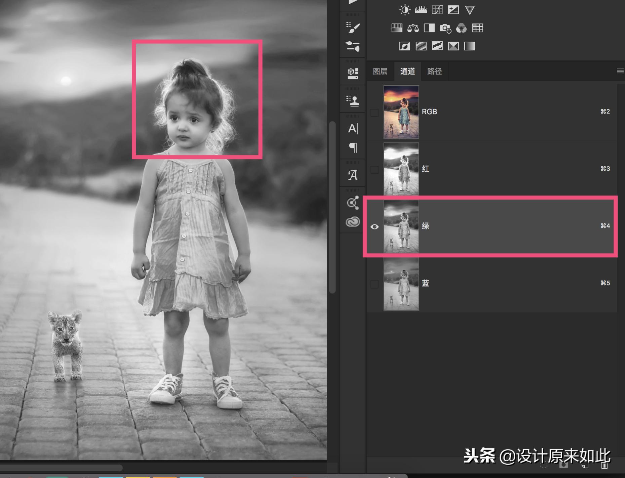Create a new channel (page icon)
625x478 pixels.
tap(585, 465)
